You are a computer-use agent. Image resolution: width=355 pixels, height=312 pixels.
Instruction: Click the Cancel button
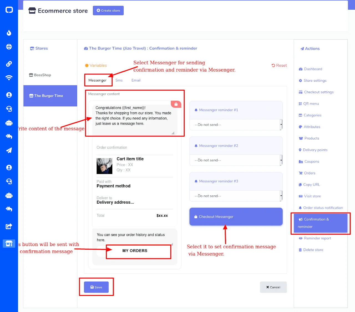pyautogui.click(x=273, y=287)
